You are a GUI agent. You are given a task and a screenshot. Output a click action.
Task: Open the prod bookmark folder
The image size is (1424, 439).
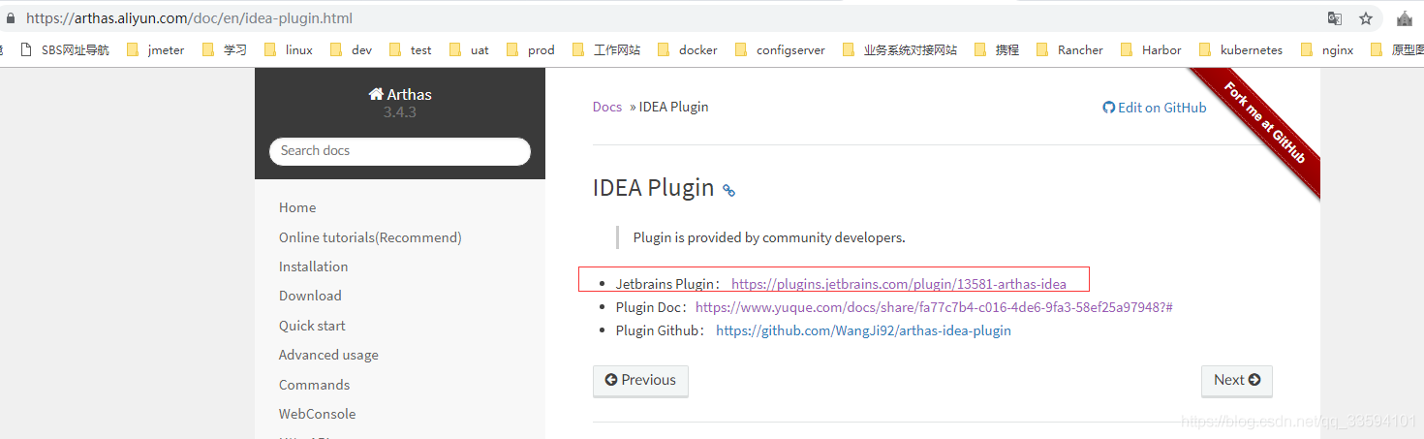[x=531, y=49]
